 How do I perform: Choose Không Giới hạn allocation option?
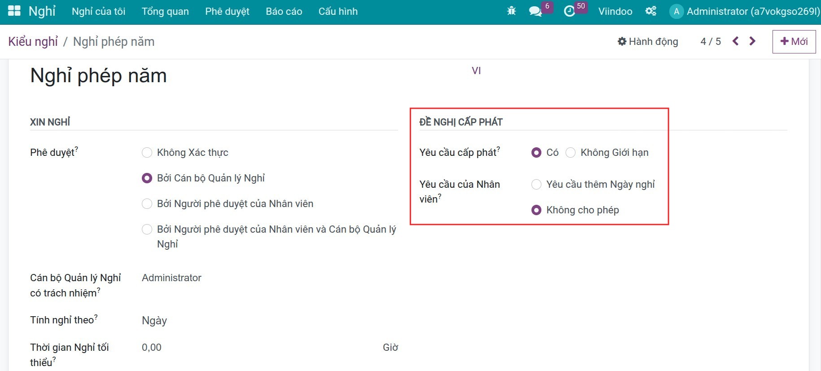pyautogui.click(x=571, y=153)
